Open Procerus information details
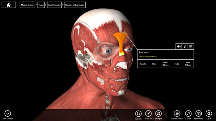 185,46
